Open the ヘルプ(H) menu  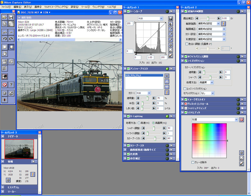click(x=111, y=7)
